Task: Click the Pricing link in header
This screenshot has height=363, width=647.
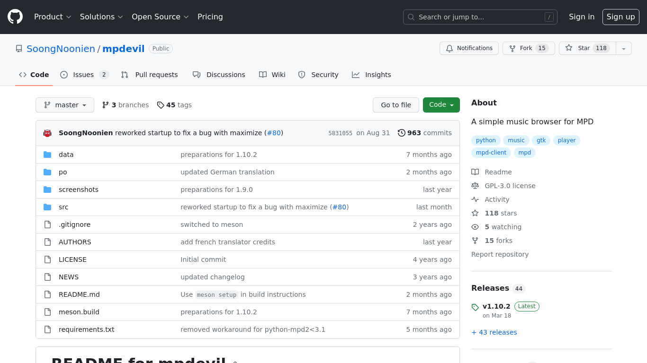Action: pyautogui.click(x=210, y=17)
